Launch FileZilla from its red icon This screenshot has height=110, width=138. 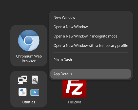74,89
